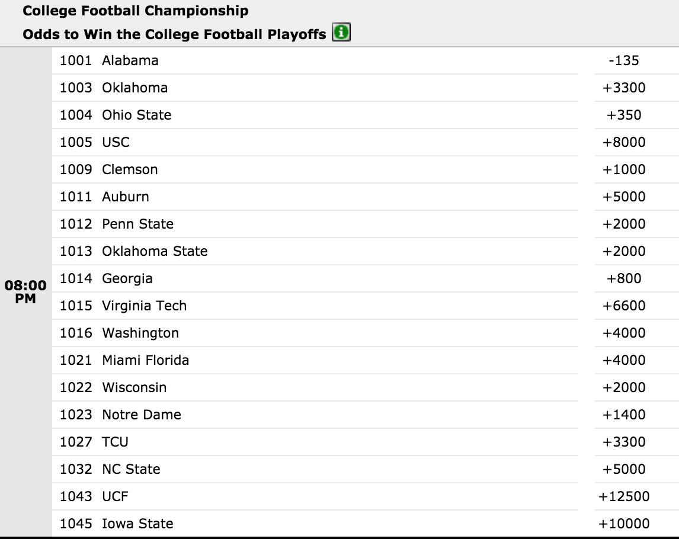The width and height of the screenshot is (679, 539).
Task: Pick Oklahoma +3300 odds
Action: (623, 88)
